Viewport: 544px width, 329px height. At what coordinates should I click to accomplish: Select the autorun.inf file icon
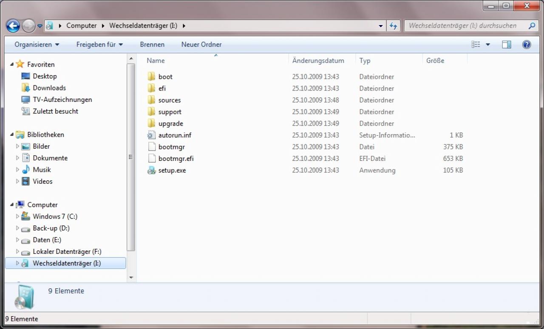(151, 135)
